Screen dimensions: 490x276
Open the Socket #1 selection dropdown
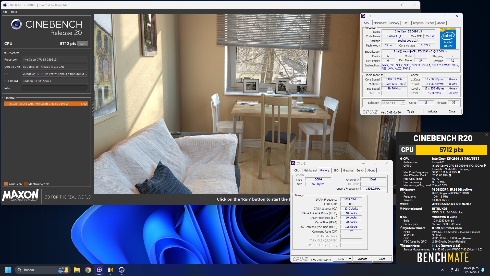[393, 103]
